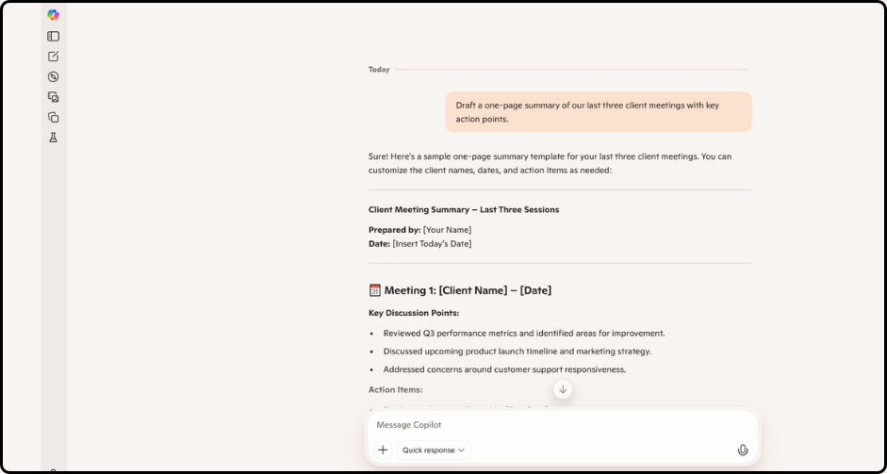887x474 pixels.
Task: Click the 'Date: [Insert Today's Date]' line
Action: (419, 244)
